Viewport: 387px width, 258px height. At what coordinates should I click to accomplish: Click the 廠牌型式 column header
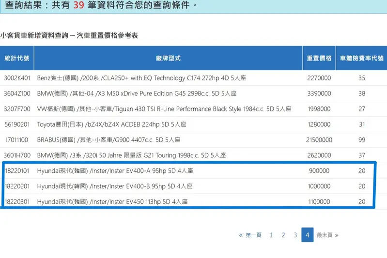(x=168, y=58)
